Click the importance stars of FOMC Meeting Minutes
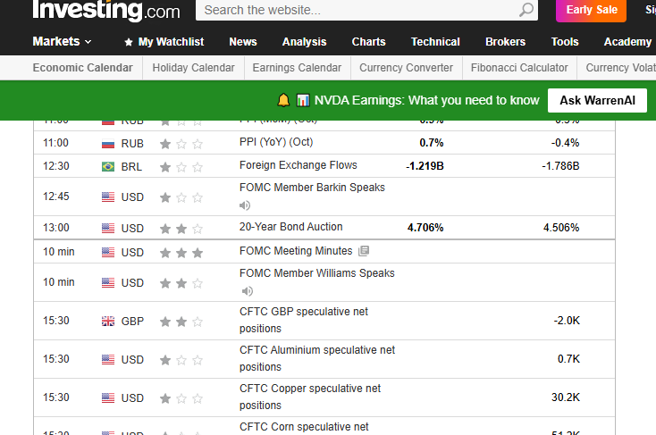The width and height of the screenshot is (656, 435). coord(181,253)
